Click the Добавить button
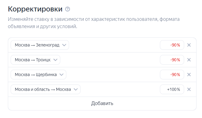 [102, 104]
